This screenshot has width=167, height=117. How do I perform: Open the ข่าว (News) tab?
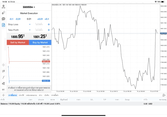click(40, 95)
